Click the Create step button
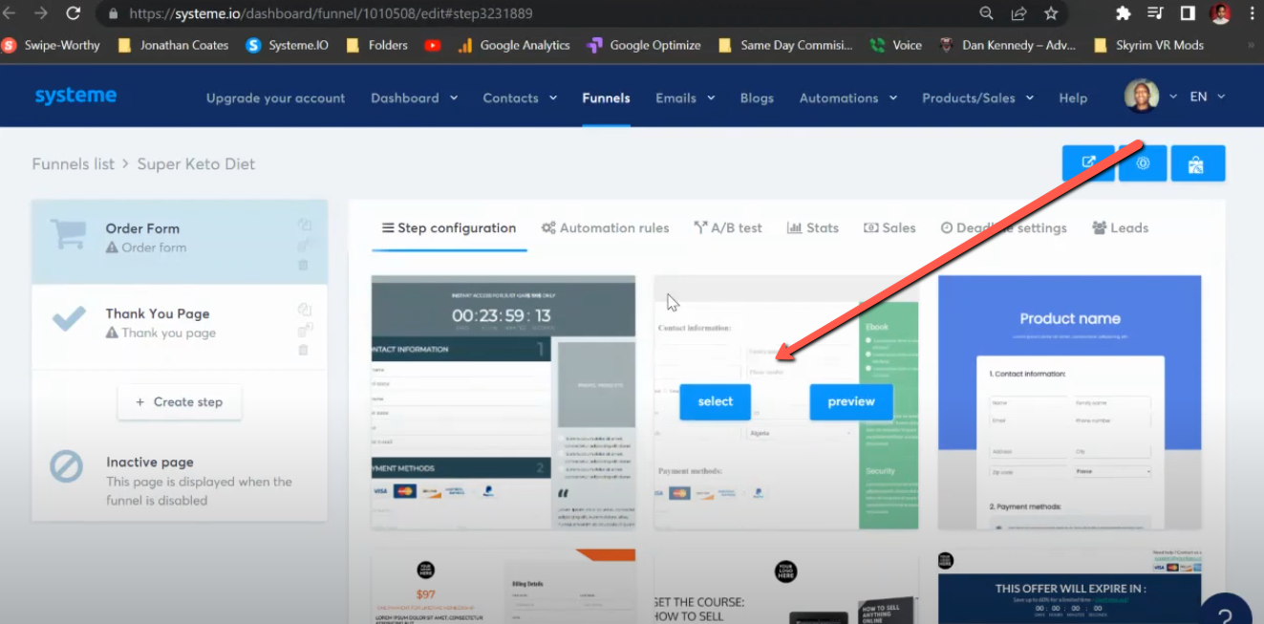 (180, 402)
